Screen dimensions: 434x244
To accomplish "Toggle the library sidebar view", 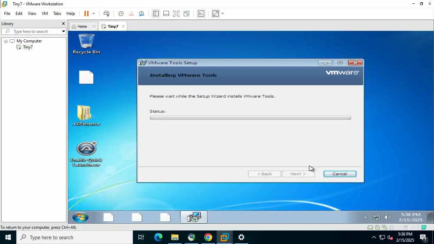I will tap(156, 14).
